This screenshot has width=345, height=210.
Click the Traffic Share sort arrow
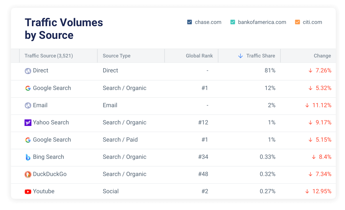[x=241, y=56]
